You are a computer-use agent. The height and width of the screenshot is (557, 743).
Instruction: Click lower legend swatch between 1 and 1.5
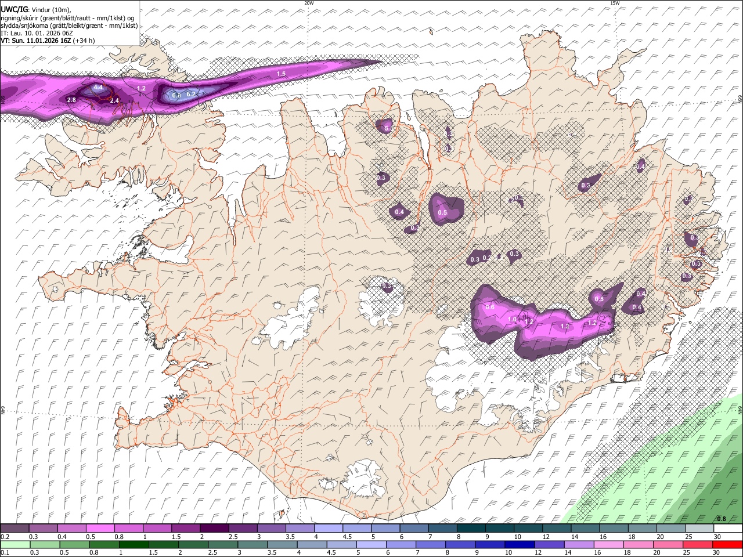click(x=134, y=544)
